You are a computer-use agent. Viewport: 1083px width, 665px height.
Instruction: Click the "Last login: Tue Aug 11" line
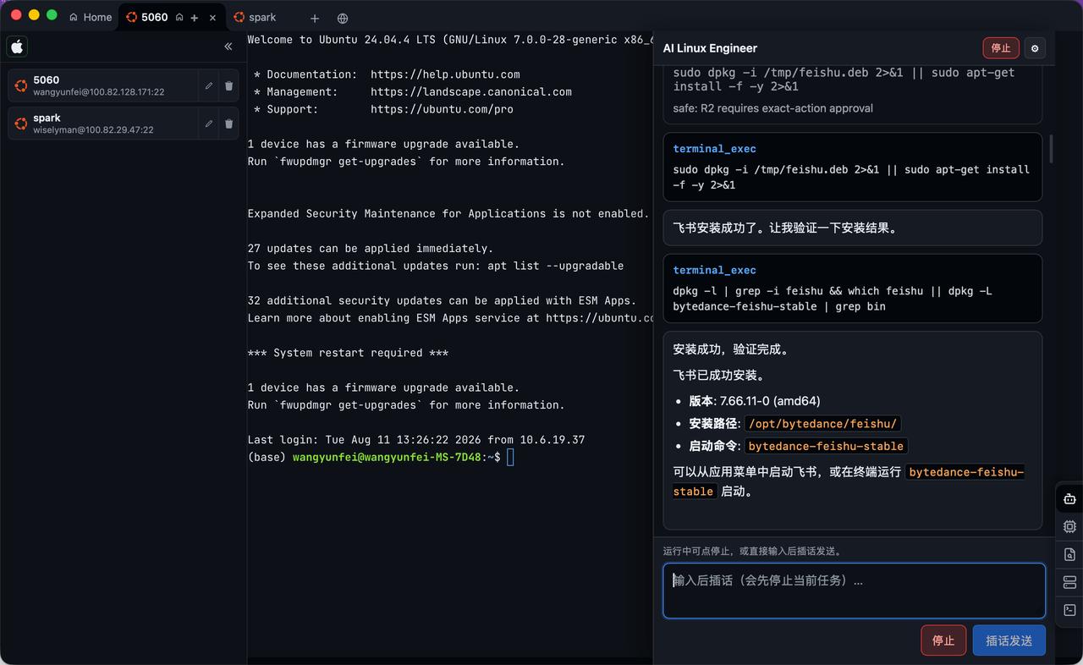pyautogui.click(x=416, y=440)
